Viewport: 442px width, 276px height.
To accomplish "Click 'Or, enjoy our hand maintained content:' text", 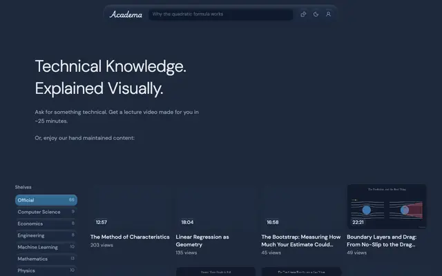I will 84,138.
